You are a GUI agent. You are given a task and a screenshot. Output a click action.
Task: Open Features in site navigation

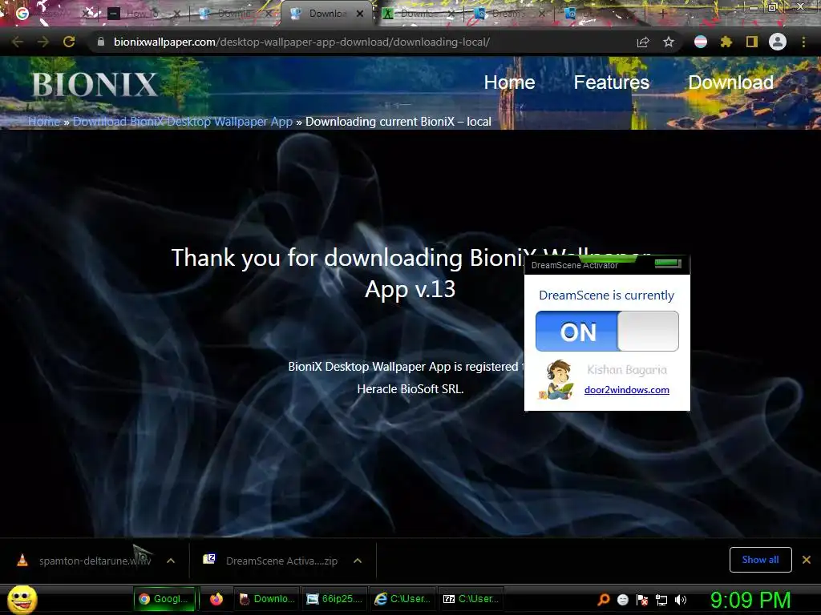click(x=611, y=82)
